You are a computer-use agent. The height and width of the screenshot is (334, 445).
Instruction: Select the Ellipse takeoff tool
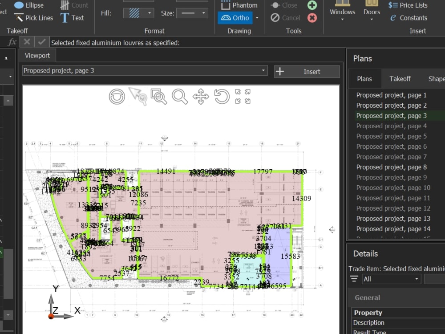28,5
